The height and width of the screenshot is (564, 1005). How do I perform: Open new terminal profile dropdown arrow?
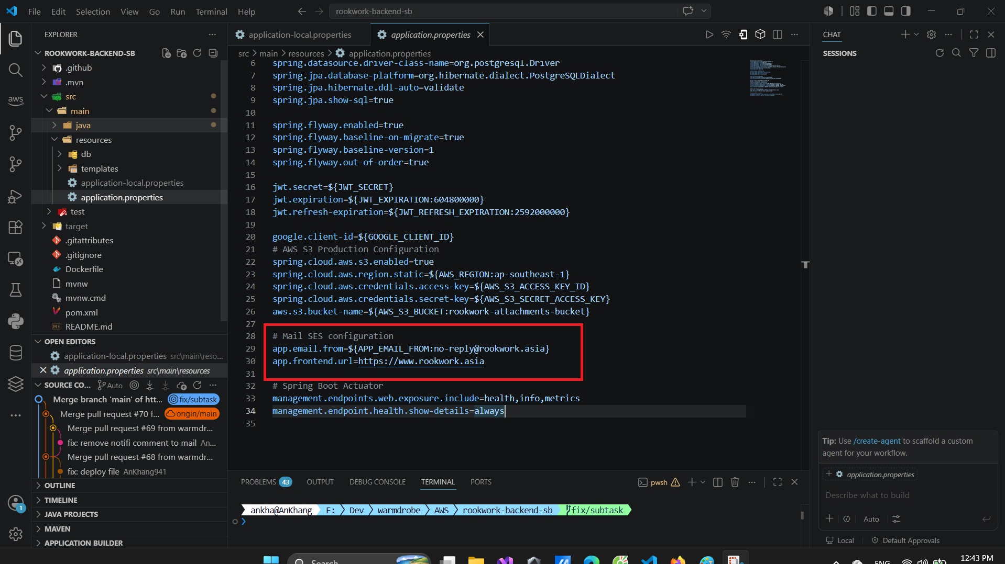tap(703, 482)
